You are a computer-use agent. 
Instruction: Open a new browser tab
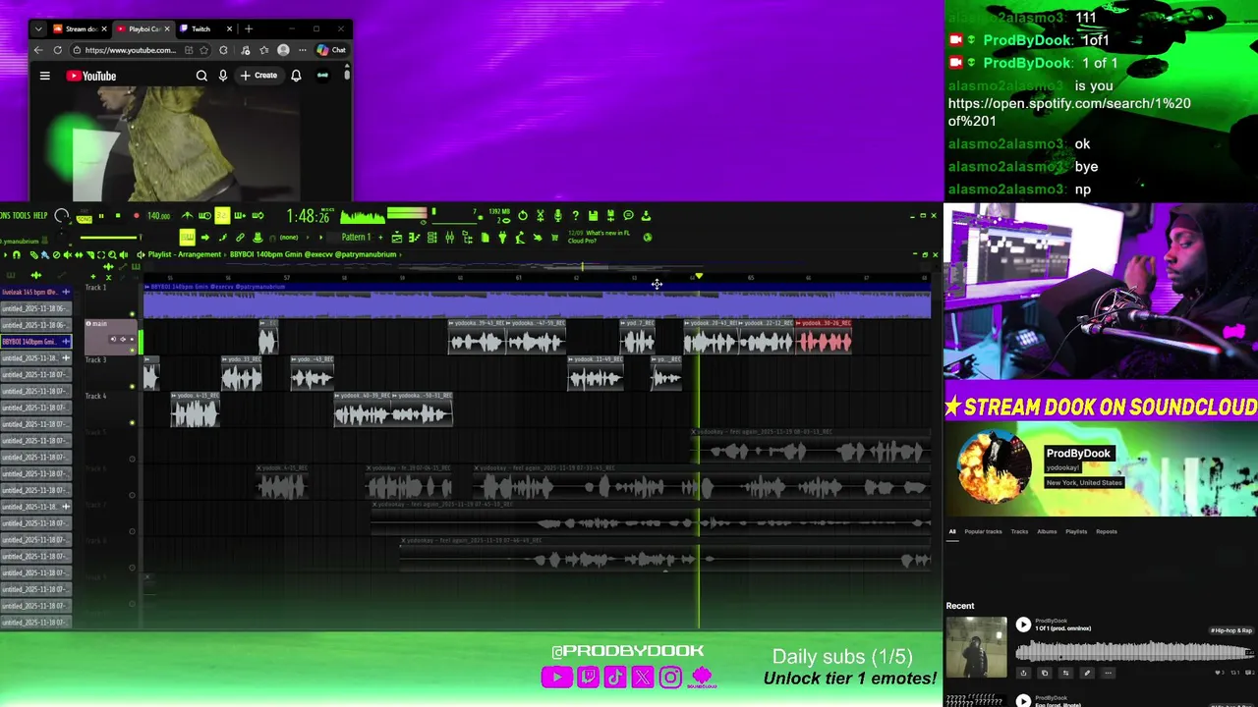[249, 28]
